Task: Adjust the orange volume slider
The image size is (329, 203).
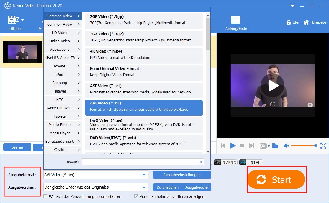Action: point(304,146)
